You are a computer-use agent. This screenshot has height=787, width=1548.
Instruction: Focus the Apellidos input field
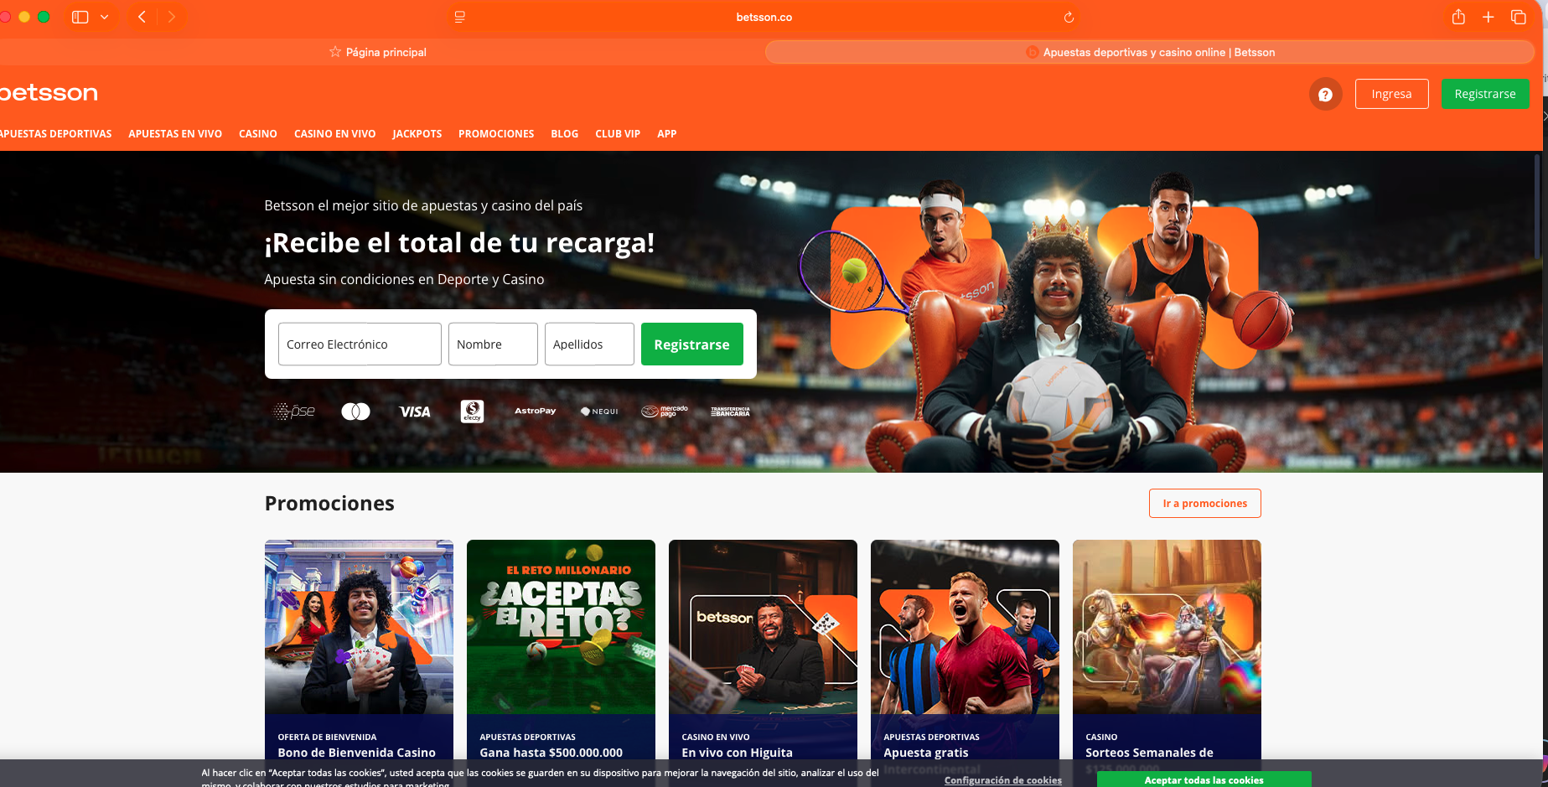pos(589,344)
